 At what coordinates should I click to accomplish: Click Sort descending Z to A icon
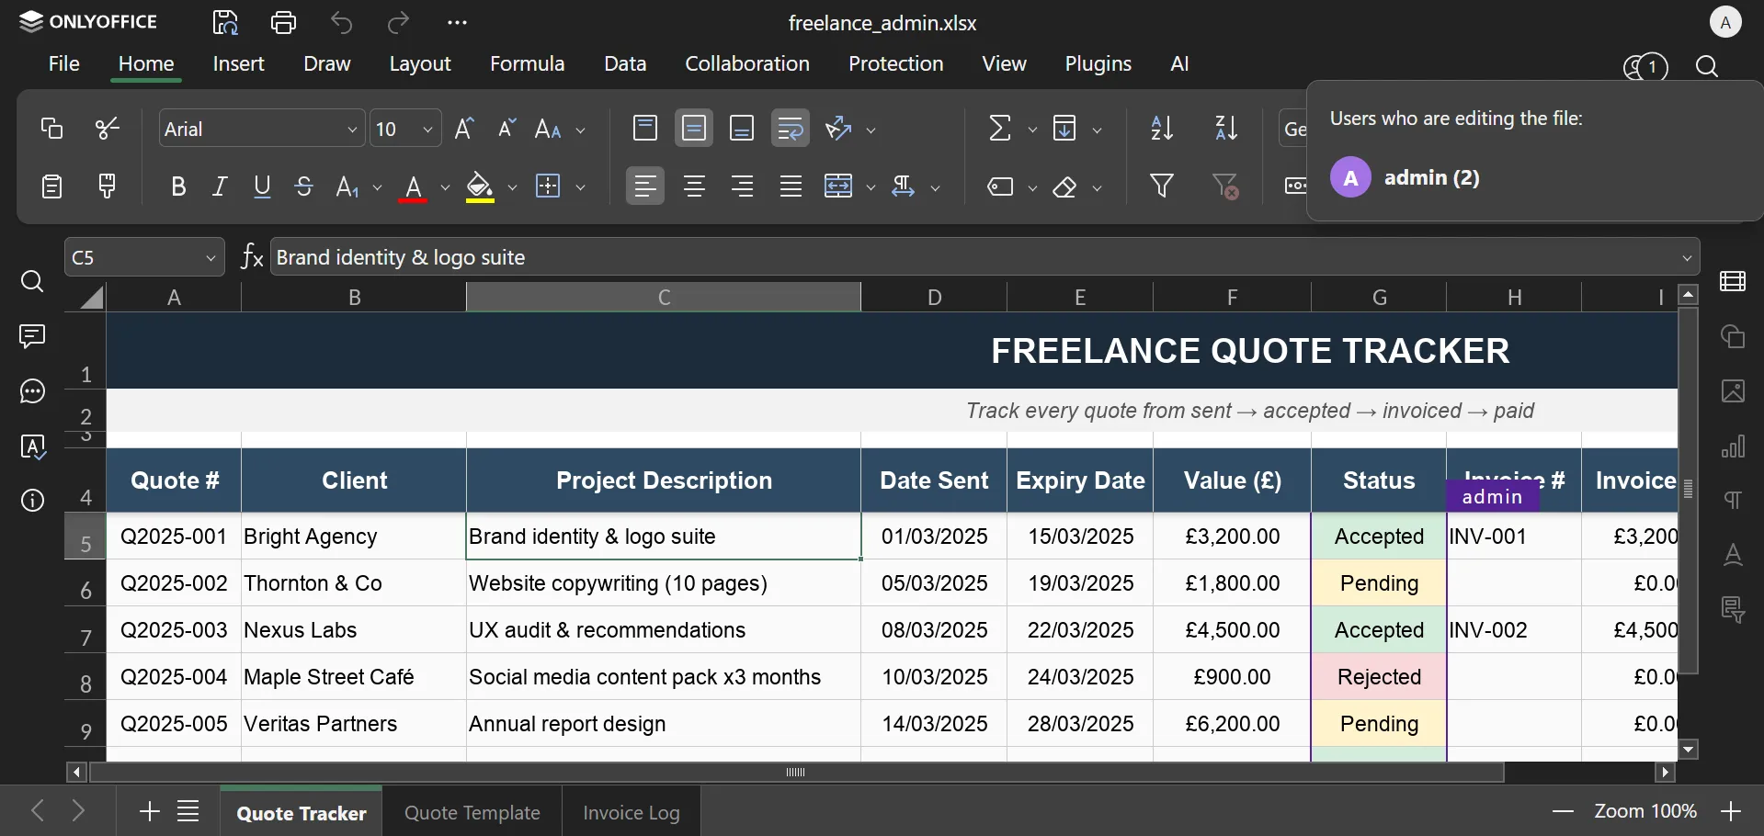(1227, 129)
